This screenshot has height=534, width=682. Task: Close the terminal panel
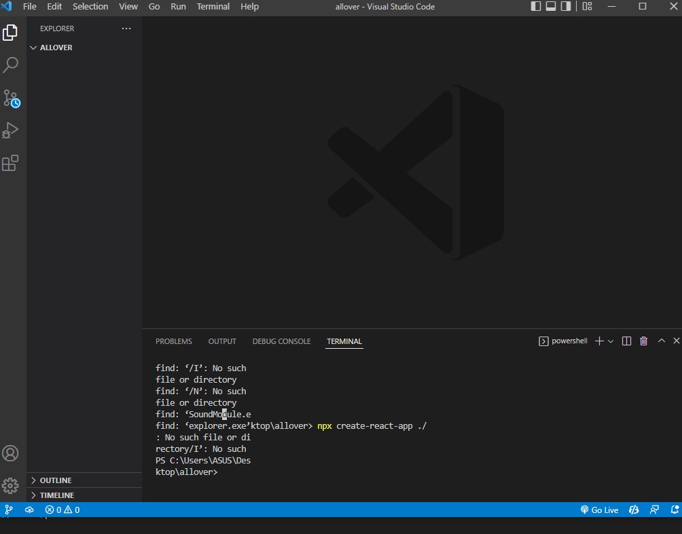(x=677, y=341)
